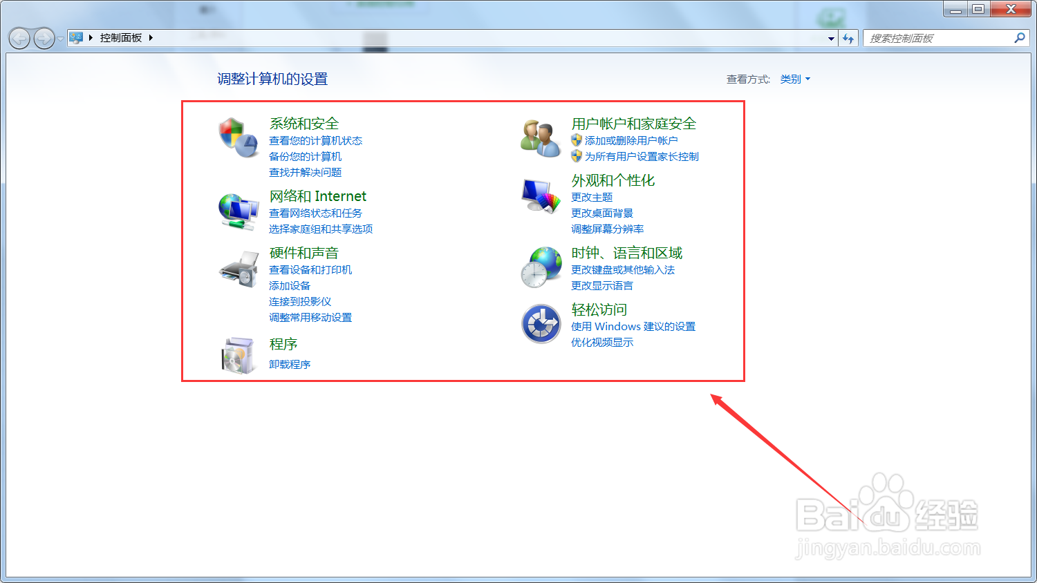Click 备份您的计算机 link
Viewport: 1037px width, 583px height.
(x=305, y=157)
